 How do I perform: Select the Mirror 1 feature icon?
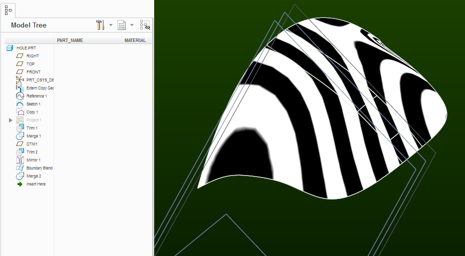point(20,160)
